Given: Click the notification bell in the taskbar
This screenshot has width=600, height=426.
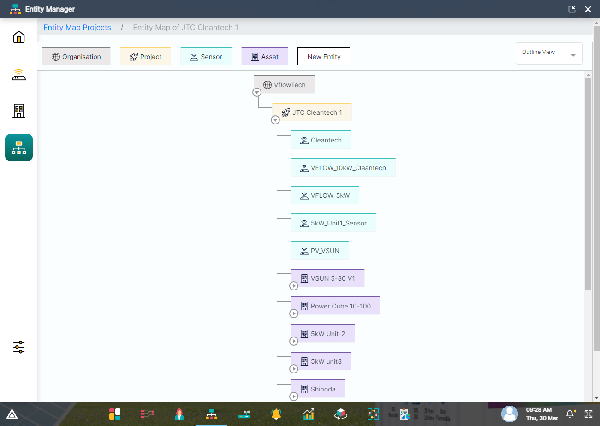Looking at the screenshot, I should (x=570, y=414).
